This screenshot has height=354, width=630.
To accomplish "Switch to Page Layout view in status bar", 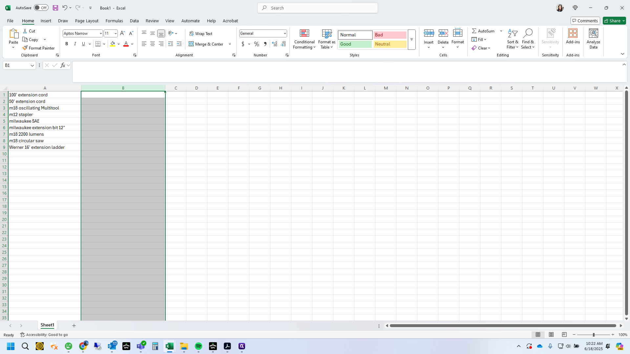I will [x=551, y=335].
